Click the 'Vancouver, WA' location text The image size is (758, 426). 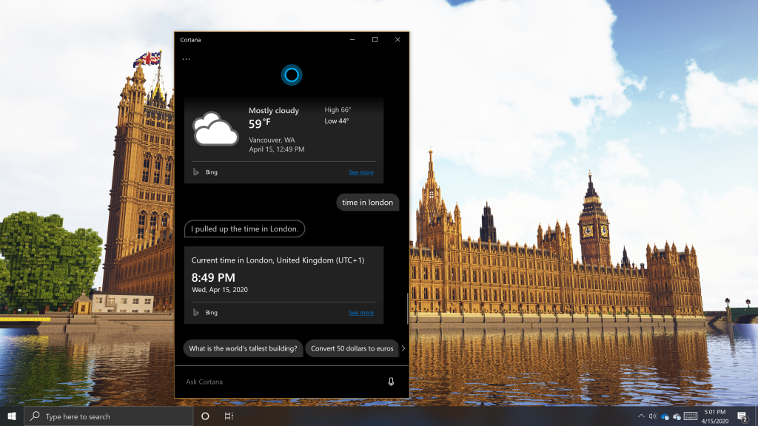[x=272, y=140]
